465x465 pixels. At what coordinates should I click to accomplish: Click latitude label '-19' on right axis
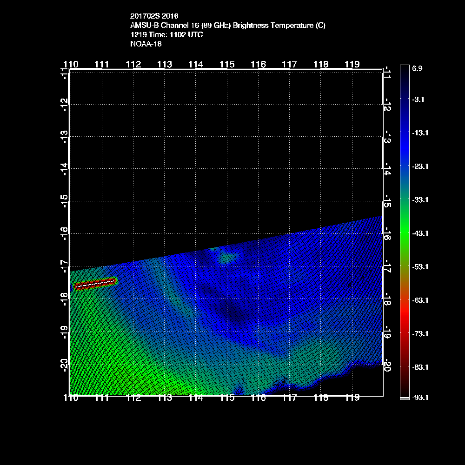tap(387, 332)
